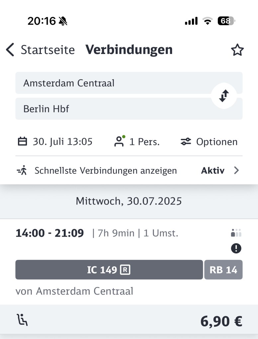The height and width of the screenshot is (339, 258).
Task: Toggle the Aktiv fastest connections setting
Action: click(213, 171)
